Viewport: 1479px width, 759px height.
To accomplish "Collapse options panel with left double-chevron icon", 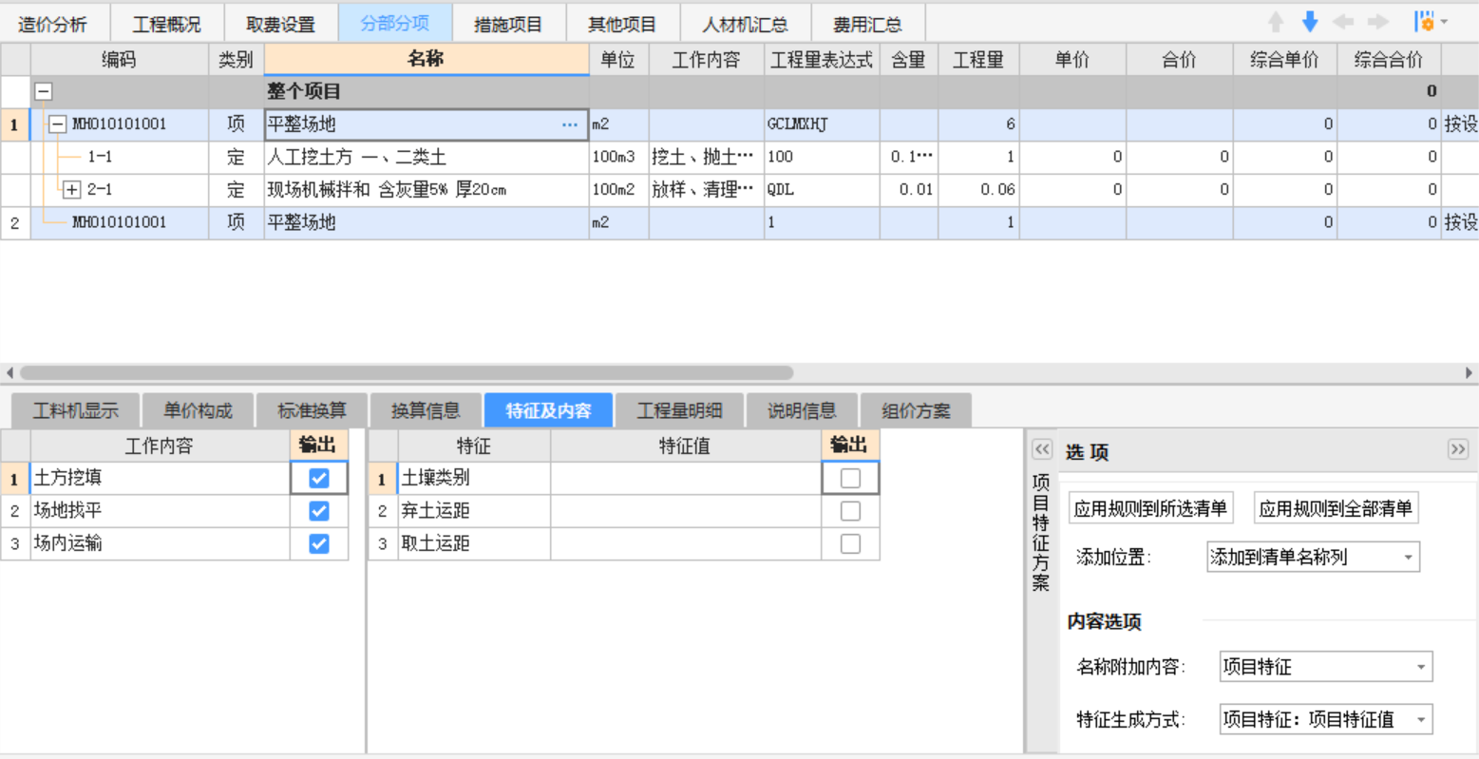I will click(x=1042, y=449).
